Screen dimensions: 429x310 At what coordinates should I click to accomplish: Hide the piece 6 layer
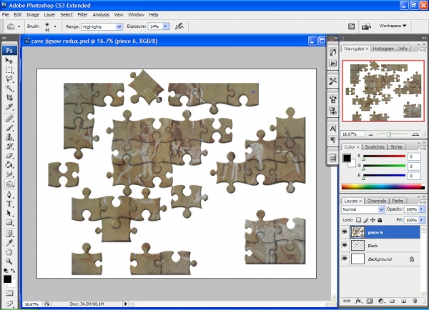[x=345, y=232]
